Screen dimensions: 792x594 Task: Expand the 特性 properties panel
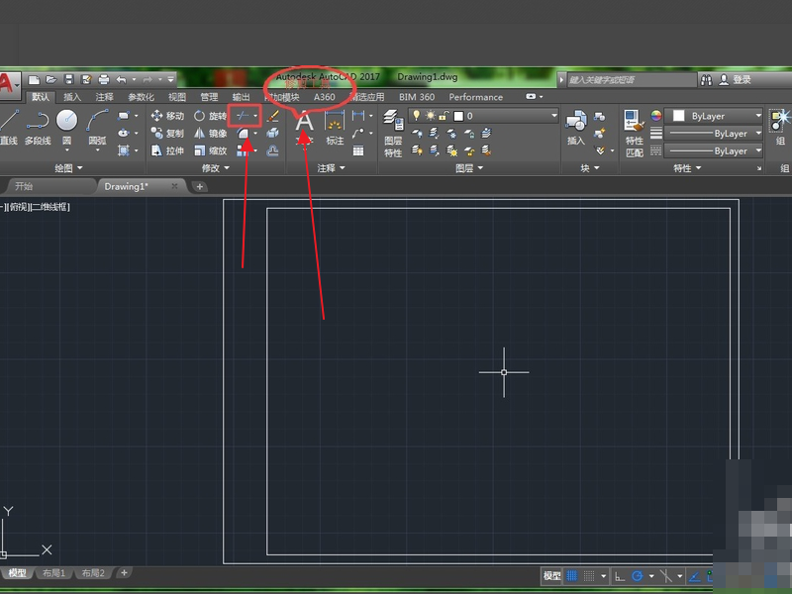coord(687,167)
